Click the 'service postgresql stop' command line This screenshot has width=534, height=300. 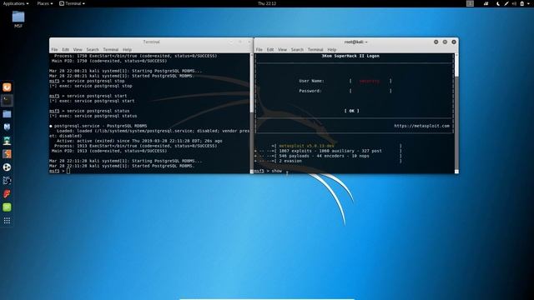pos(87,81)
